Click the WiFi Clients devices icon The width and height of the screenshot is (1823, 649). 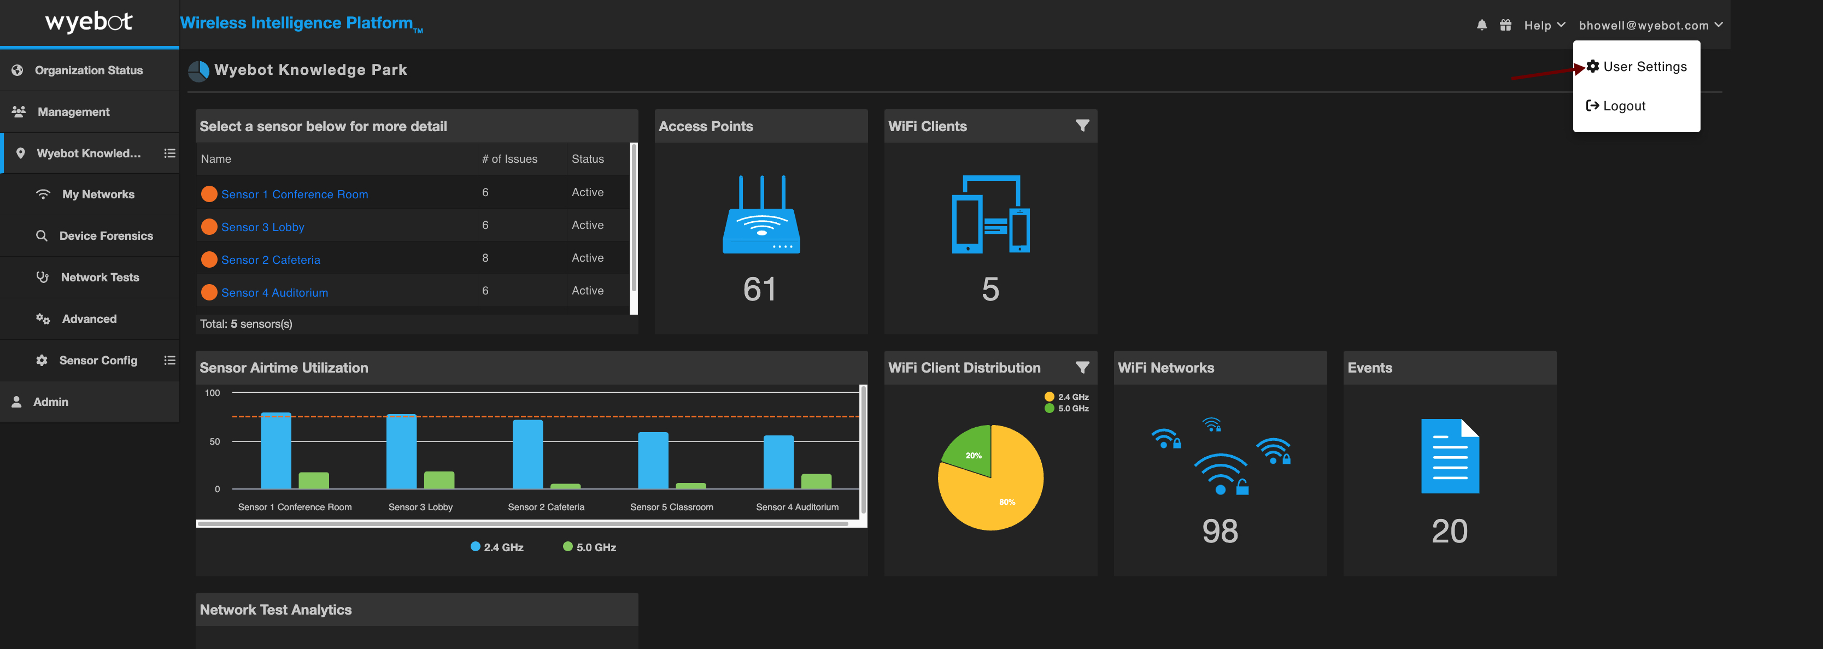pyautogui.click(x=990, y=214)
